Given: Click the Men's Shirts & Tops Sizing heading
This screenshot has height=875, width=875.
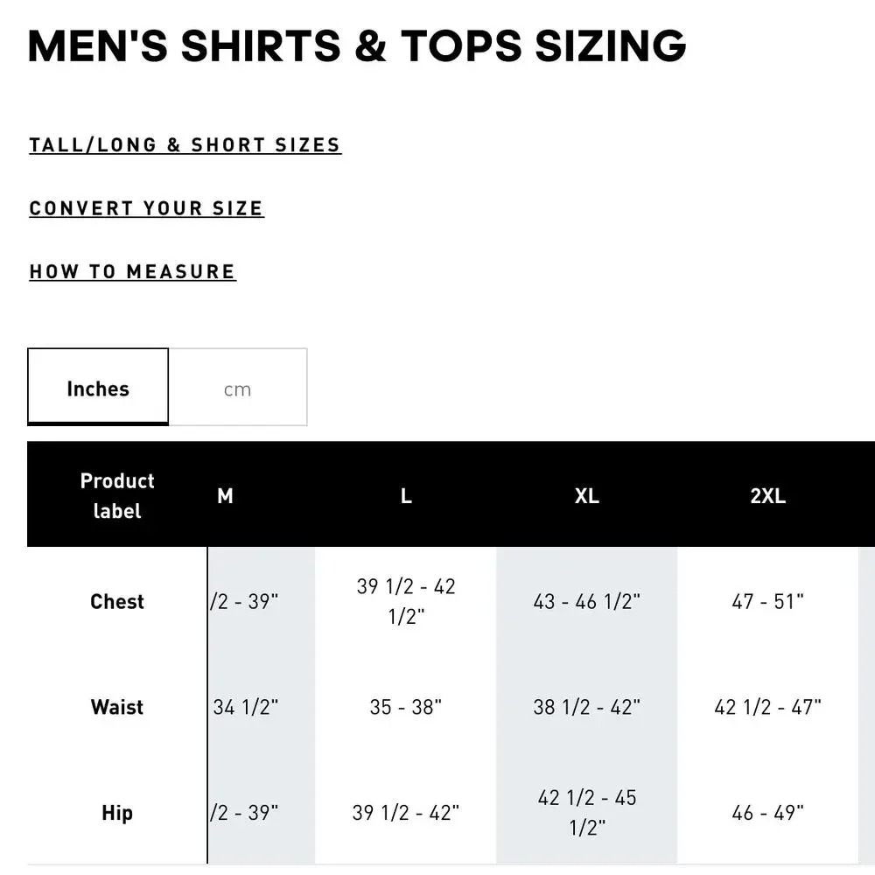Looking at the screenshot, I should (x=357, y=46).
